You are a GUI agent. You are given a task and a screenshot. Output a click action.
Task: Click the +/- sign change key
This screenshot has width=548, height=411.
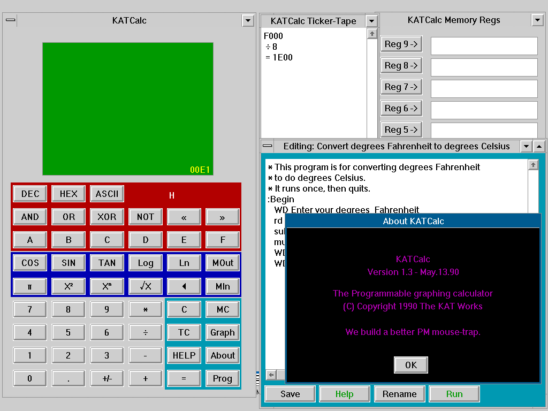(x=107, y=378)
